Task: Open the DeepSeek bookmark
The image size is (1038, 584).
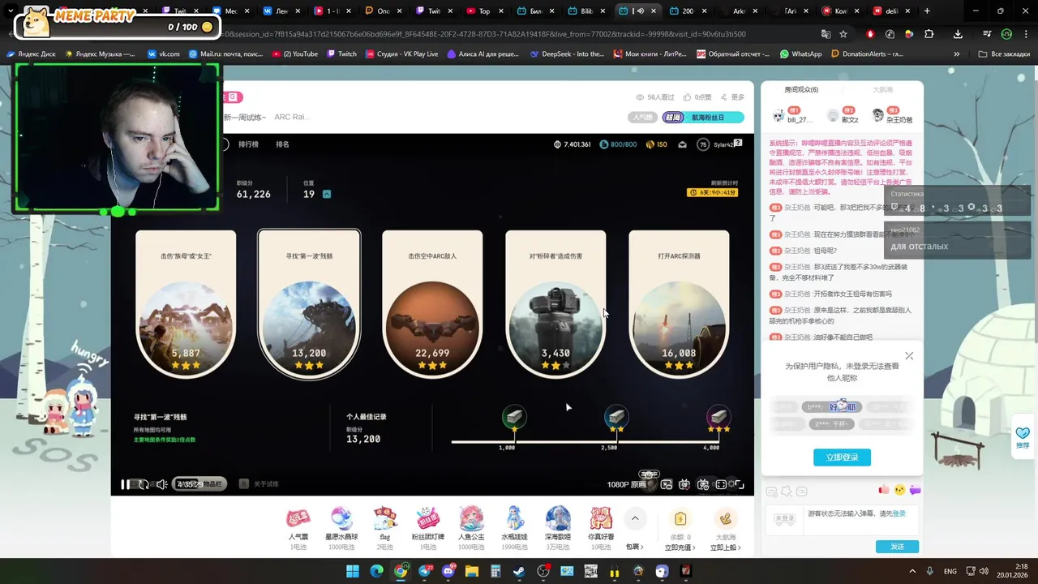Action: coord(567,54)
